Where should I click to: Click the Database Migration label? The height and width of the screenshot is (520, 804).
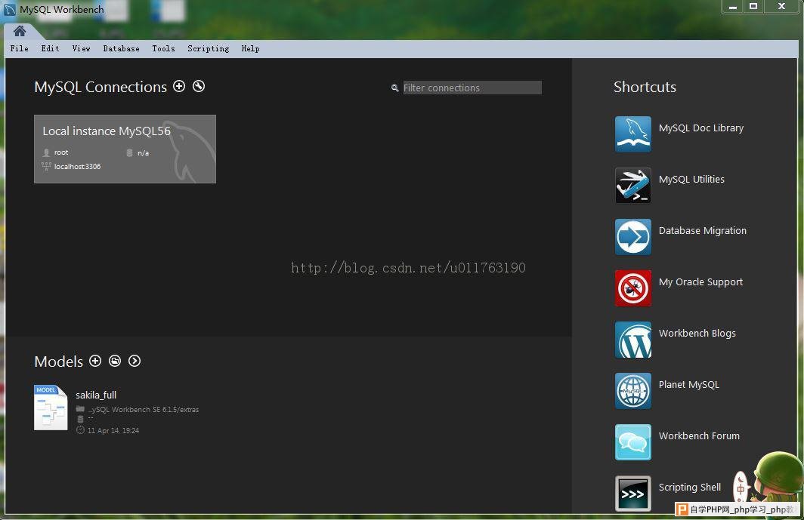click(x=703, y=230)
